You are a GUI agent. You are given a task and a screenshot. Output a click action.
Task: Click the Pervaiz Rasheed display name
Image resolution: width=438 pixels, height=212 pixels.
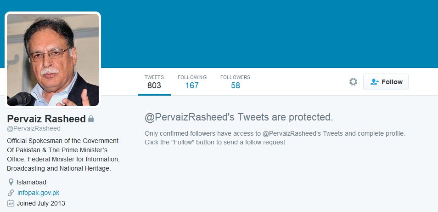click(x=46, y=119)
